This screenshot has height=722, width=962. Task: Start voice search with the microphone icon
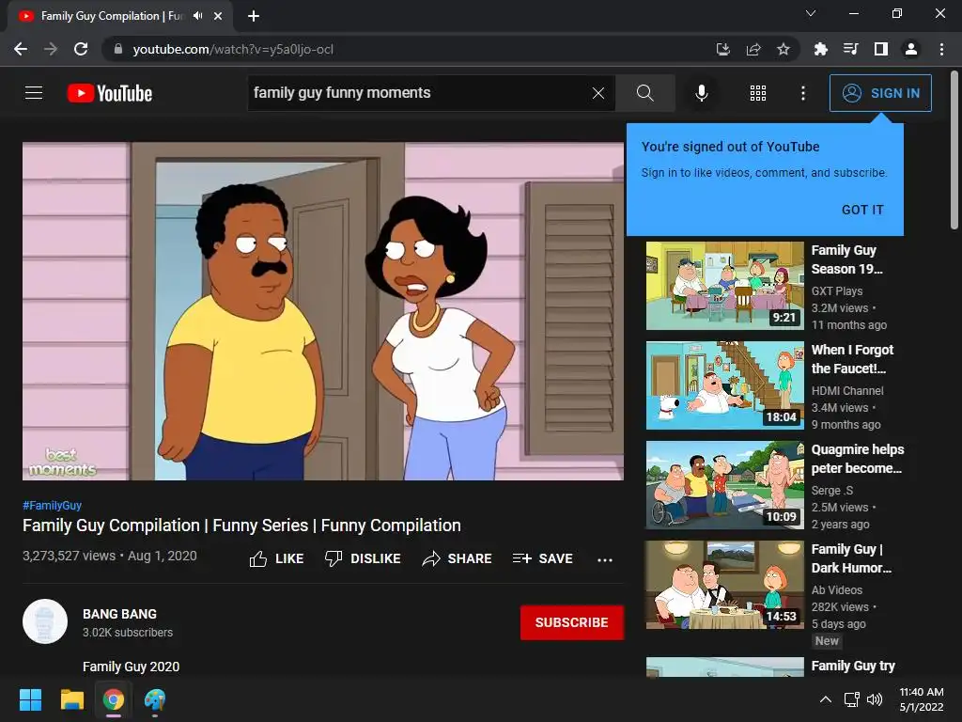point(701,93)
